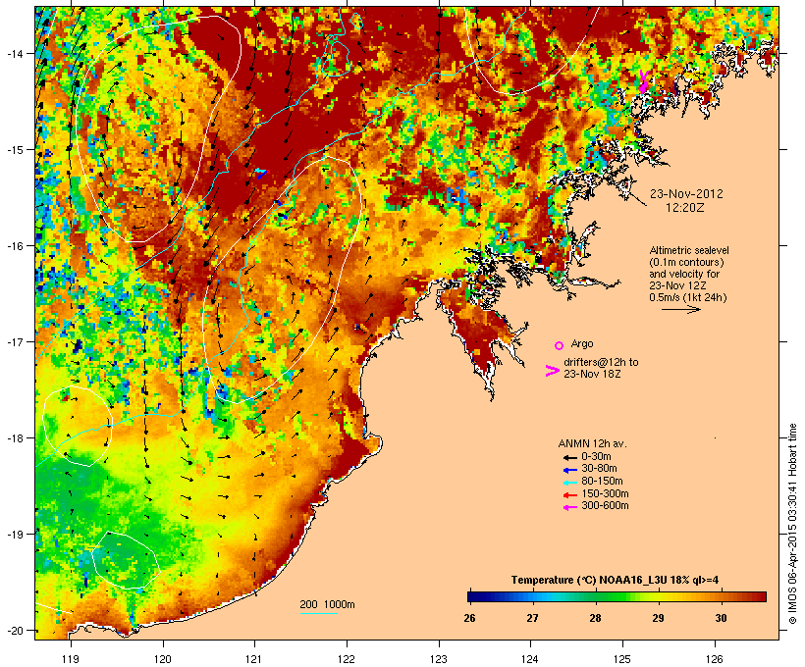Click the Altimetric sealevel label

coord(689,250)
